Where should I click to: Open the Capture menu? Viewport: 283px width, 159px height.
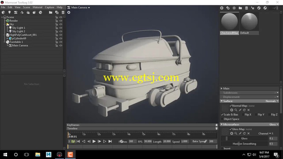(x=50, y=7)
